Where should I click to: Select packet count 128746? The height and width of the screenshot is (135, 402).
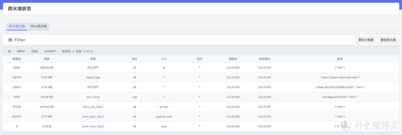click(x=16, y=77)
